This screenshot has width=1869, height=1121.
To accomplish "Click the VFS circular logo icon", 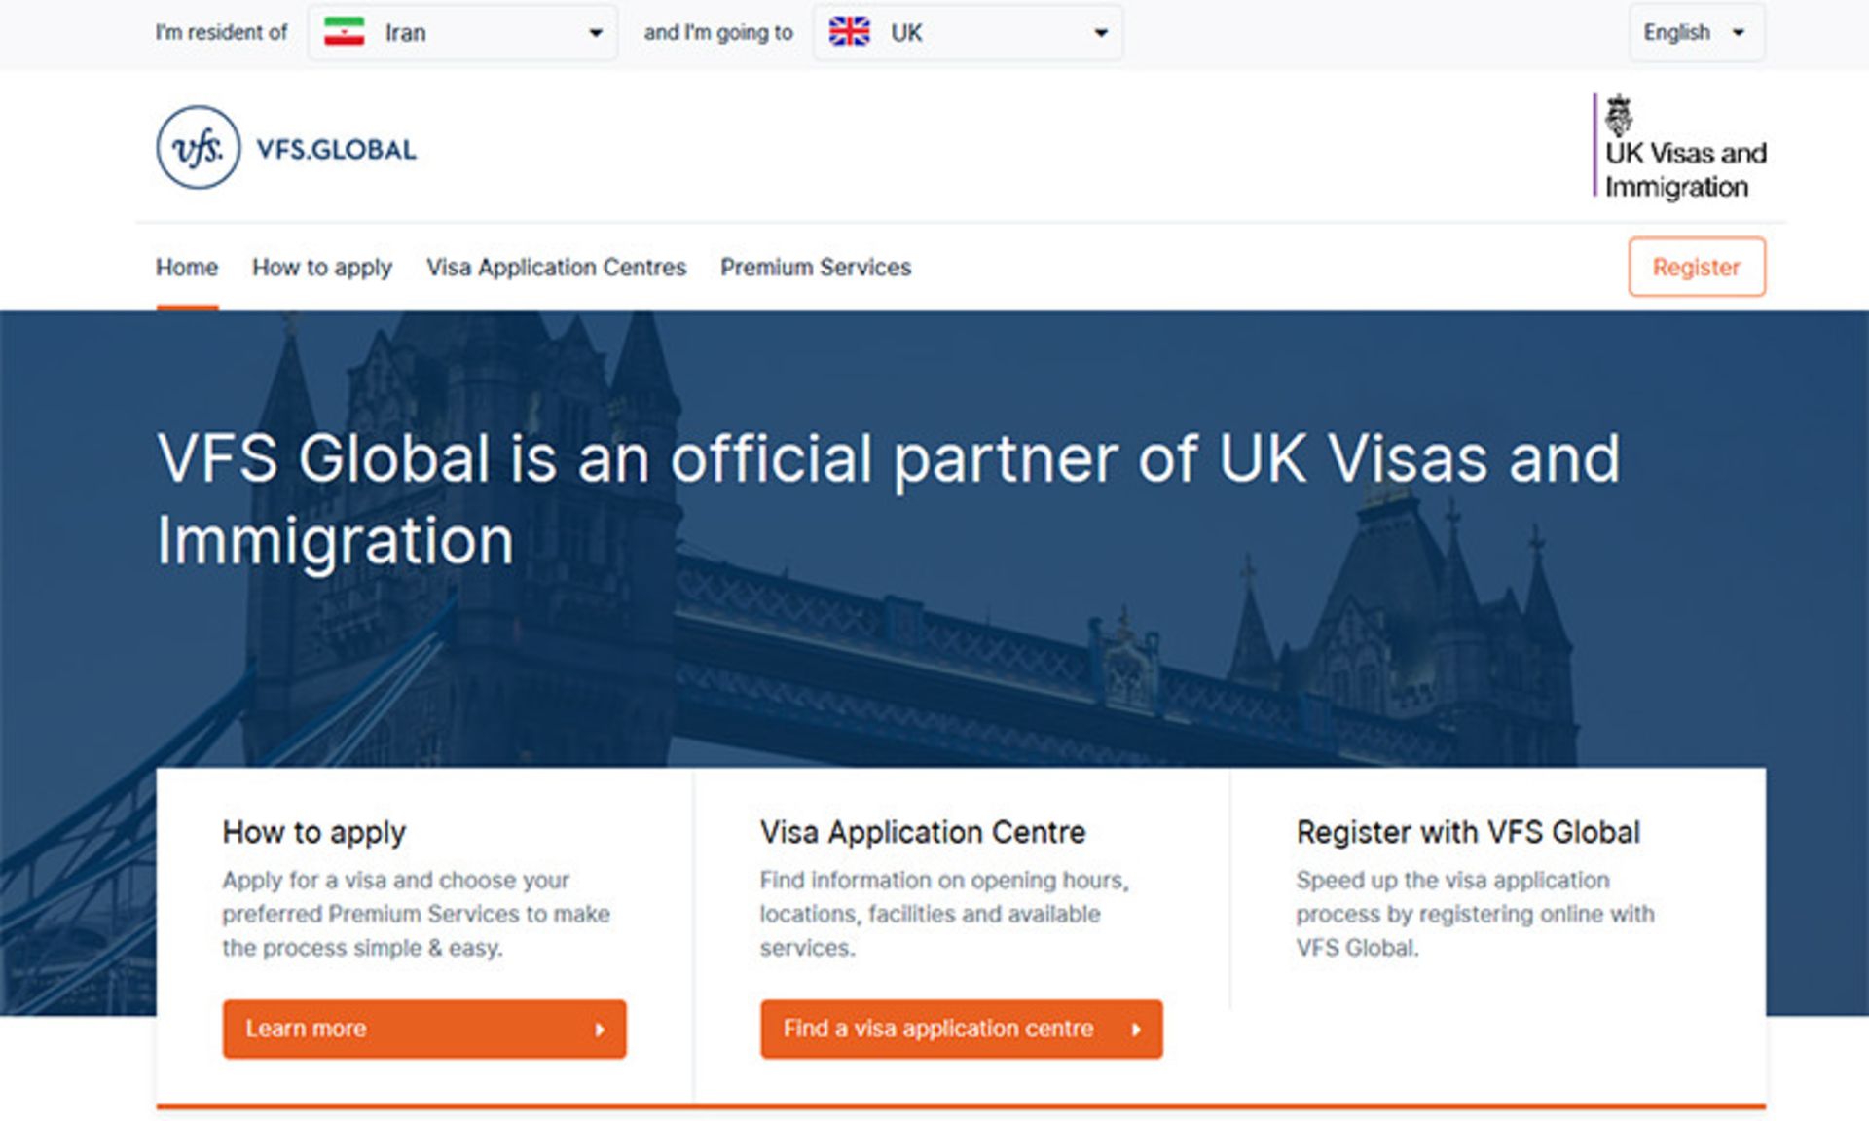I will click(x=199, y=148).
